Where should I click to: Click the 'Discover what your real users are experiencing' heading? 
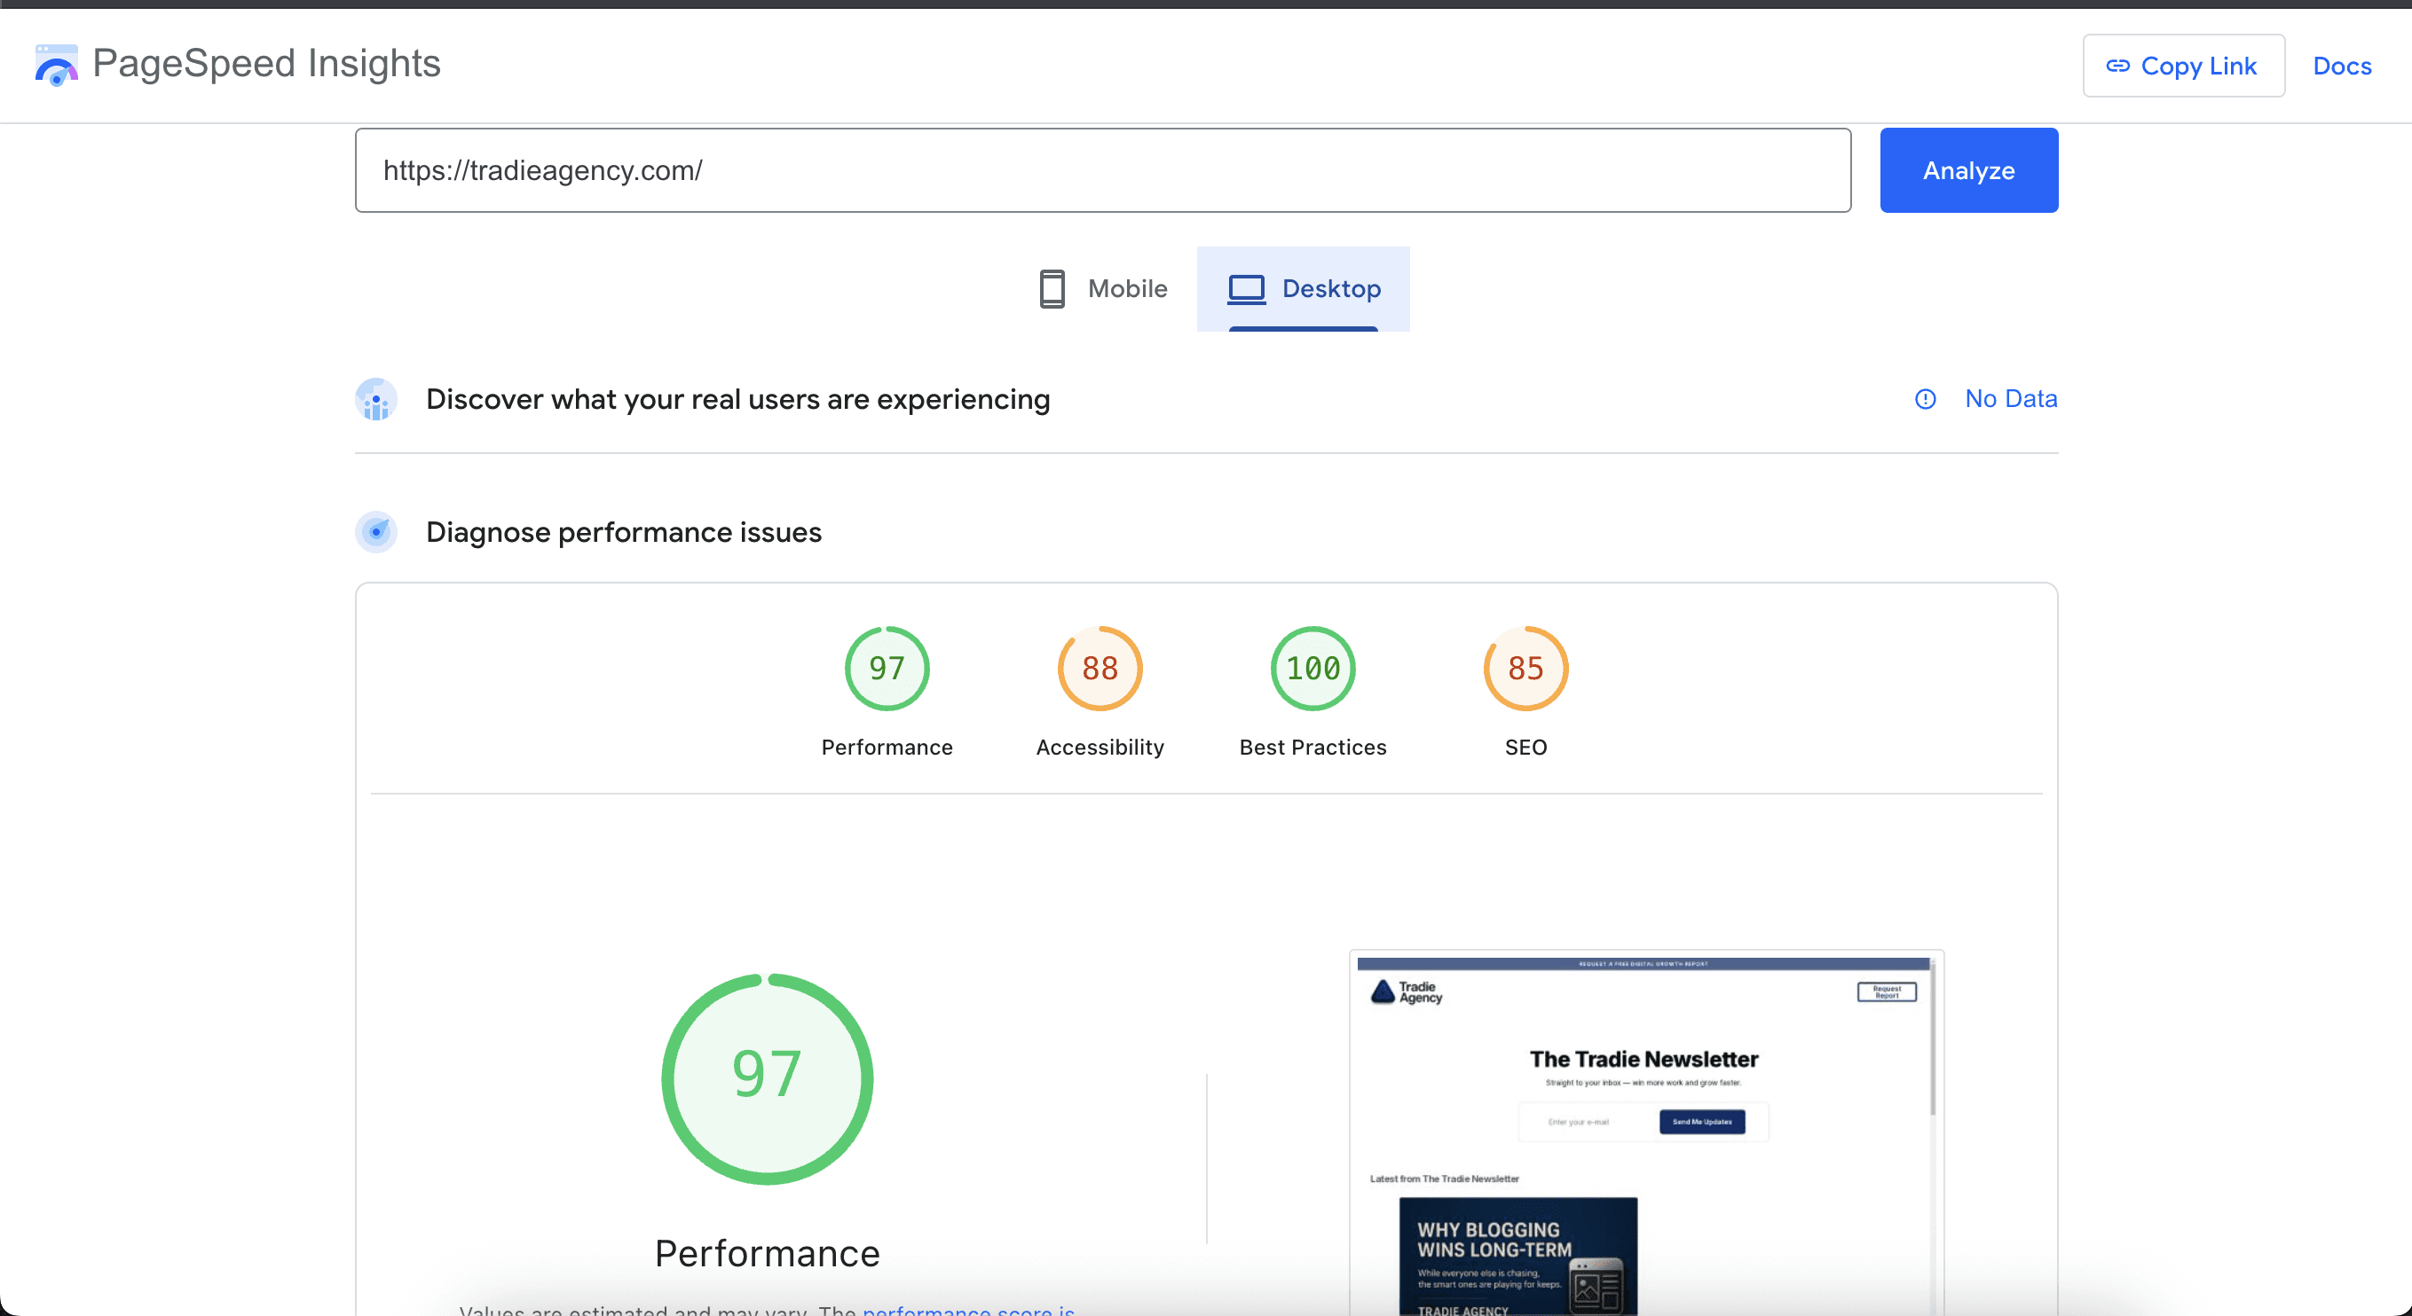[737, 400]
